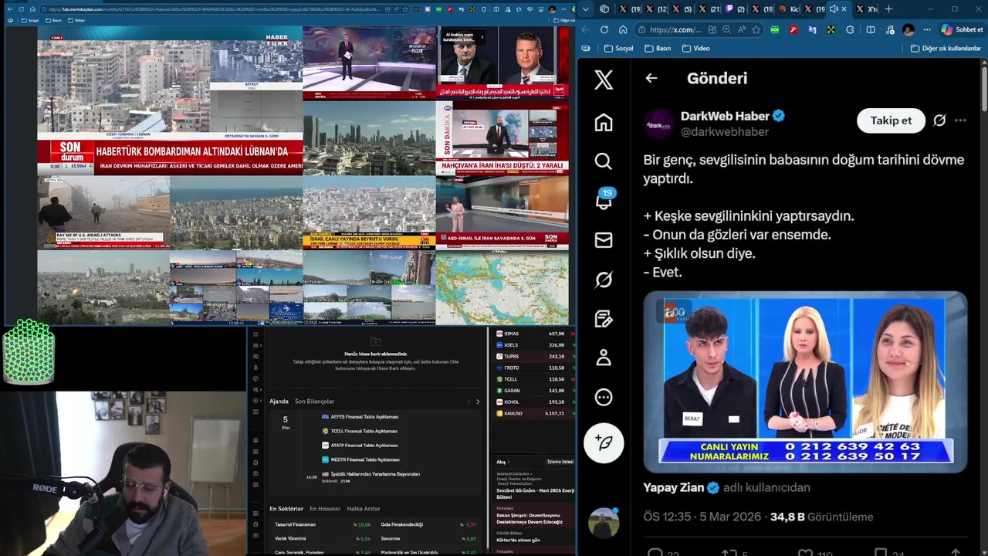Viewport: 988px width, 556px height.
Task: Close the active audio tab
Action: click(844, 9)
